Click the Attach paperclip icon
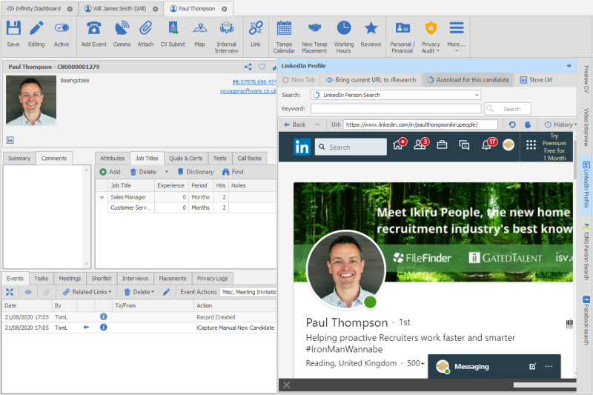 pos(145,28)
